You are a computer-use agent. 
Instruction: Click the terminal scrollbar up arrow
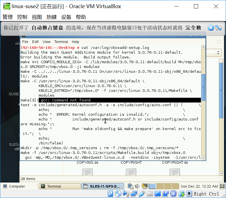203,47
